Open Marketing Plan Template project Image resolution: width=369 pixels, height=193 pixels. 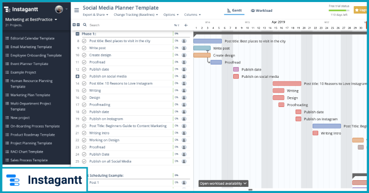(30, 95)
